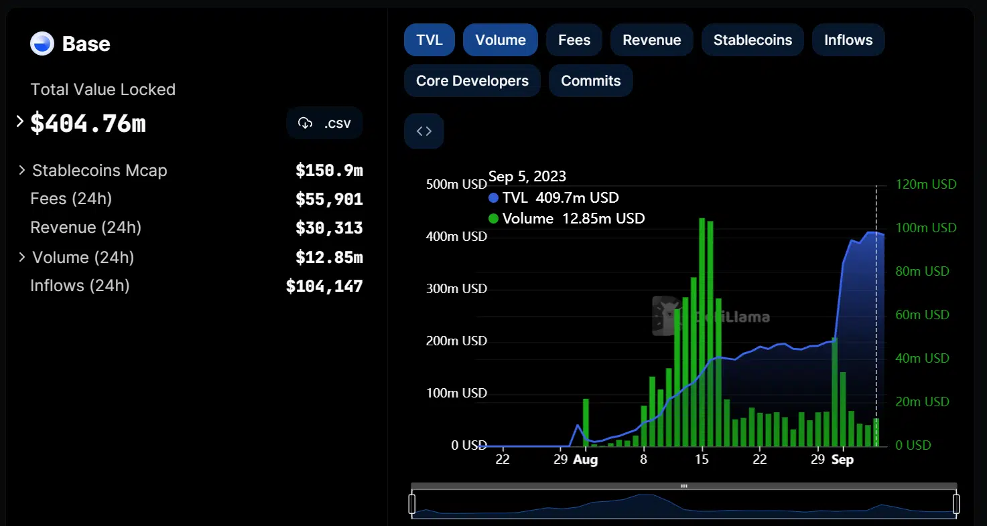
Task: Expand the Total Value Locked breakdown chevron
Action: point(20,122)
